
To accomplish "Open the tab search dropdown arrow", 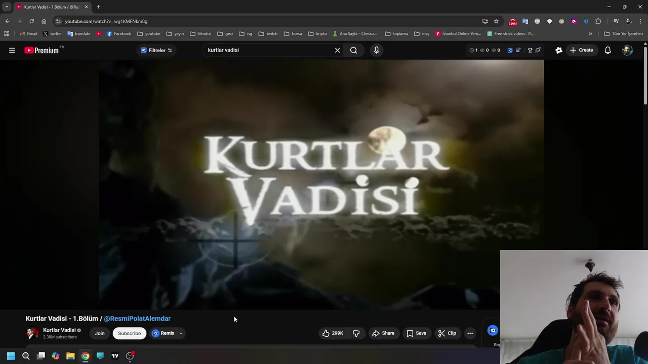I will tap(7, 7).
